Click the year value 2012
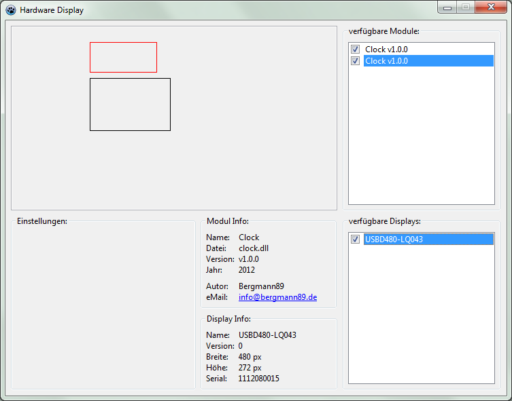Screen dimensions: 512x401 [247, 270]
